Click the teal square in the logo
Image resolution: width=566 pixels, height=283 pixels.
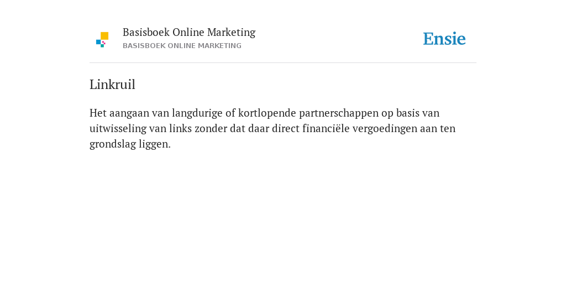102,46
